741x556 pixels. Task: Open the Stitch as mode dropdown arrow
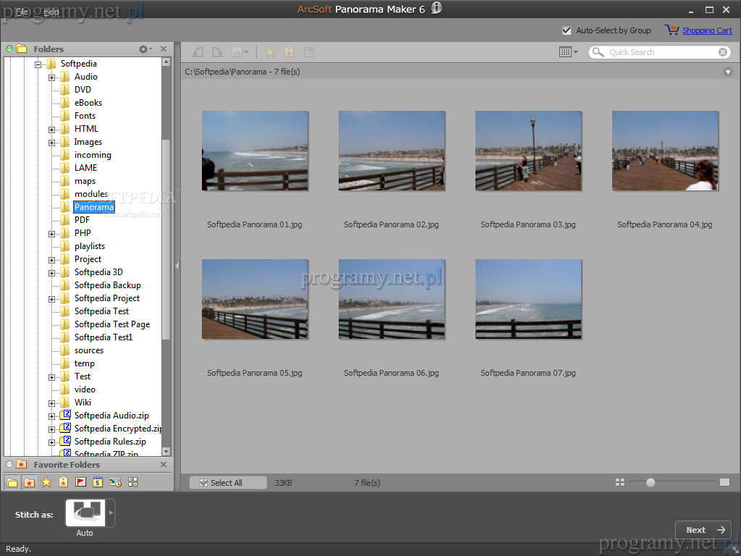(111, 513)
